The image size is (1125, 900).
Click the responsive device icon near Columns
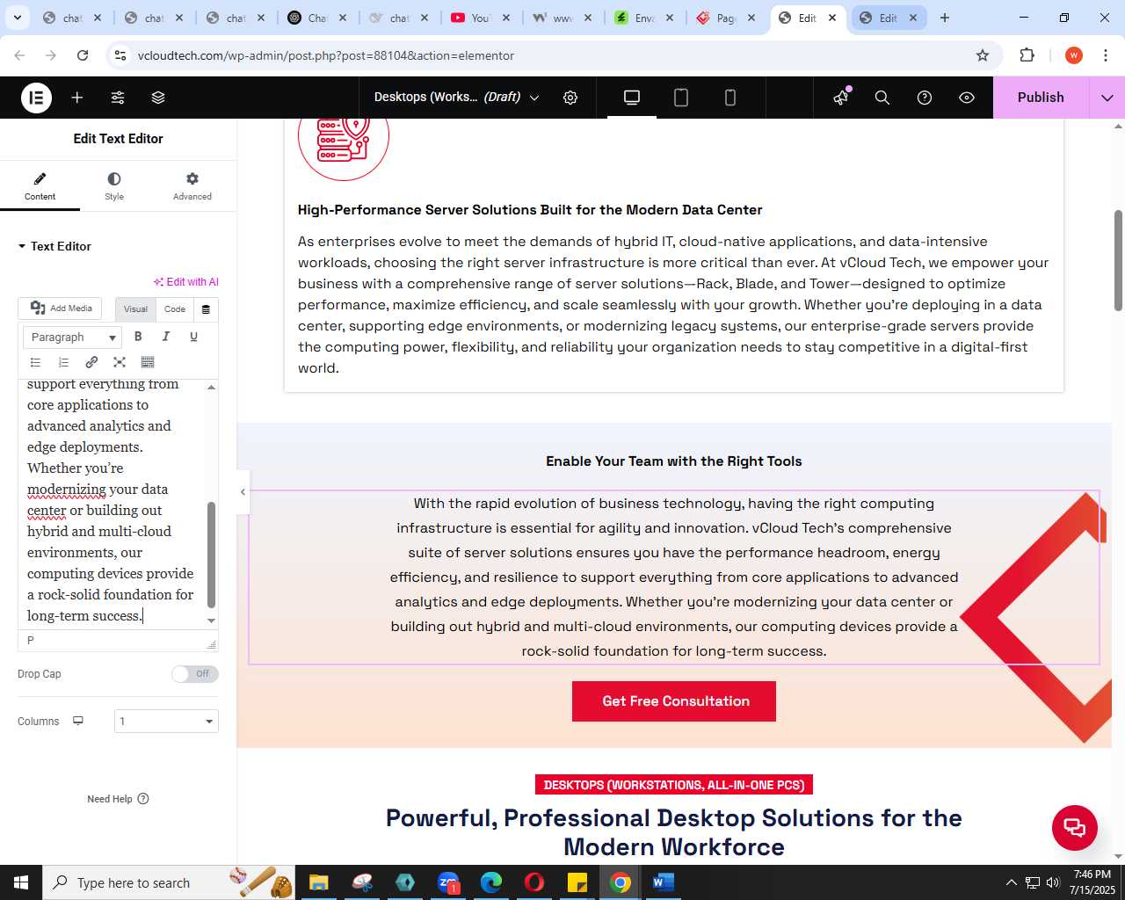click(78, 721)
